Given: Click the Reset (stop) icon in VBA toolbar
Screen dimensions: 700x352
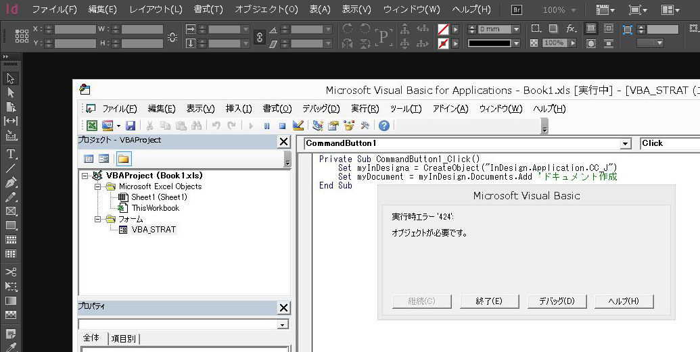Looking at the screenshot, I should pyautogui.click(x=282, y=126).
